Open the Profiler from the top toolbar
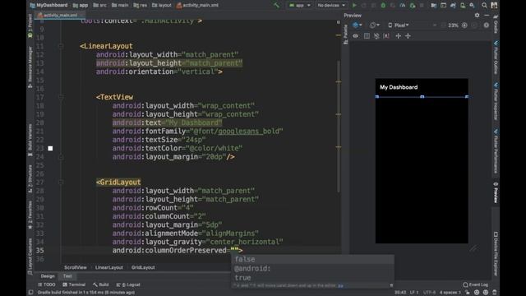Screen dimensions: 526x296 click(403, 6)
